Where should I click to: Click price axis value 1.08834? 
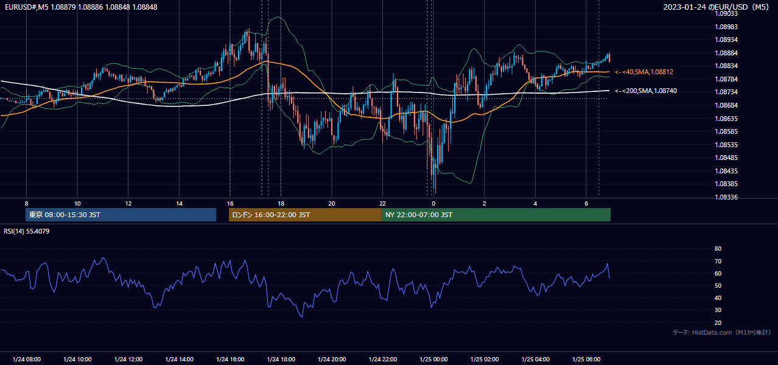726,66
